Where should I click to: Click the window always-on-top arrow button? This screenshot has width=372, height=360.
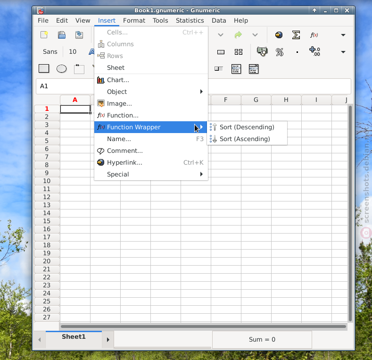314,10
